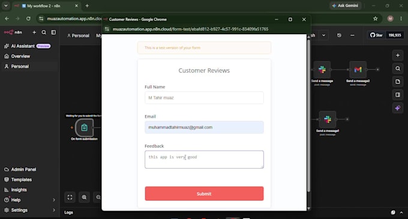Reload the page in main browser

[28, 19]
